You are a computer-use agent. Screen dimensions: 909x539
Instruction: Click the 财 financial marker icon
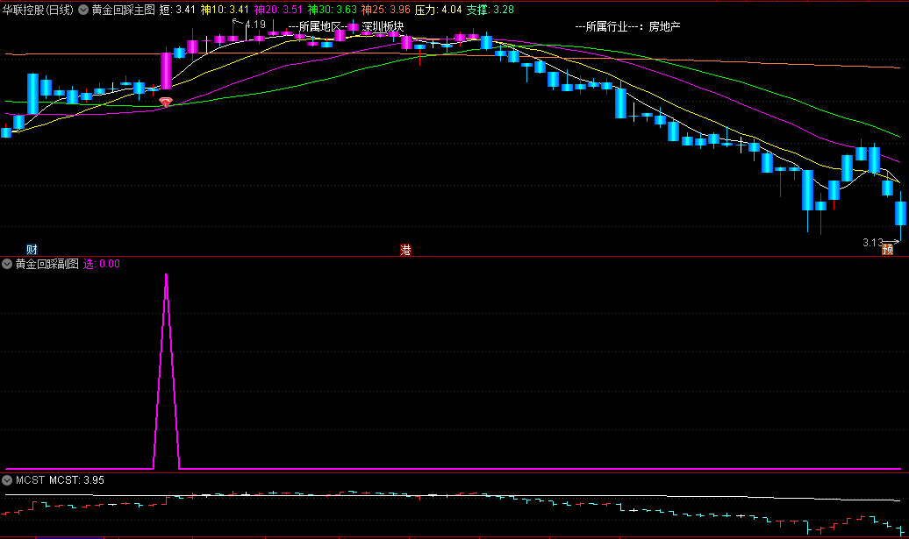point(32,250)
